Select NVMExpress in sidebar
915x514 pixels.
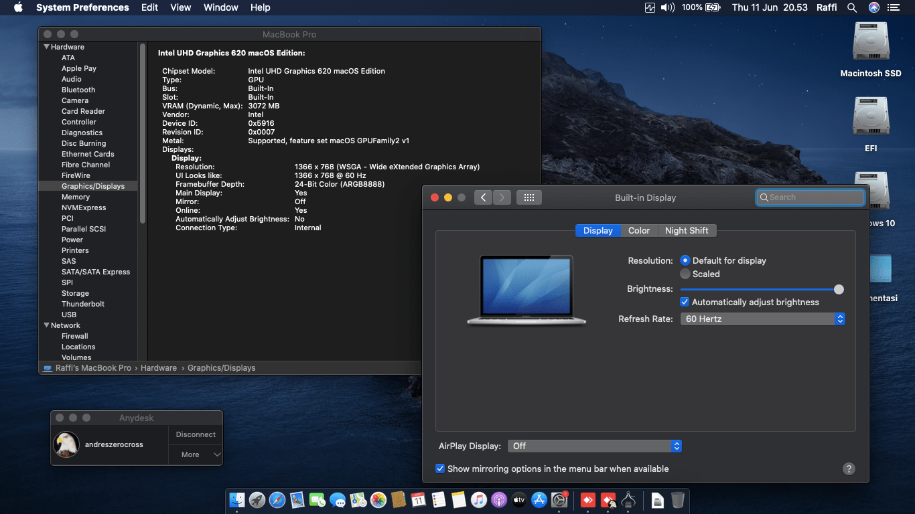click(x=84, y=207)
